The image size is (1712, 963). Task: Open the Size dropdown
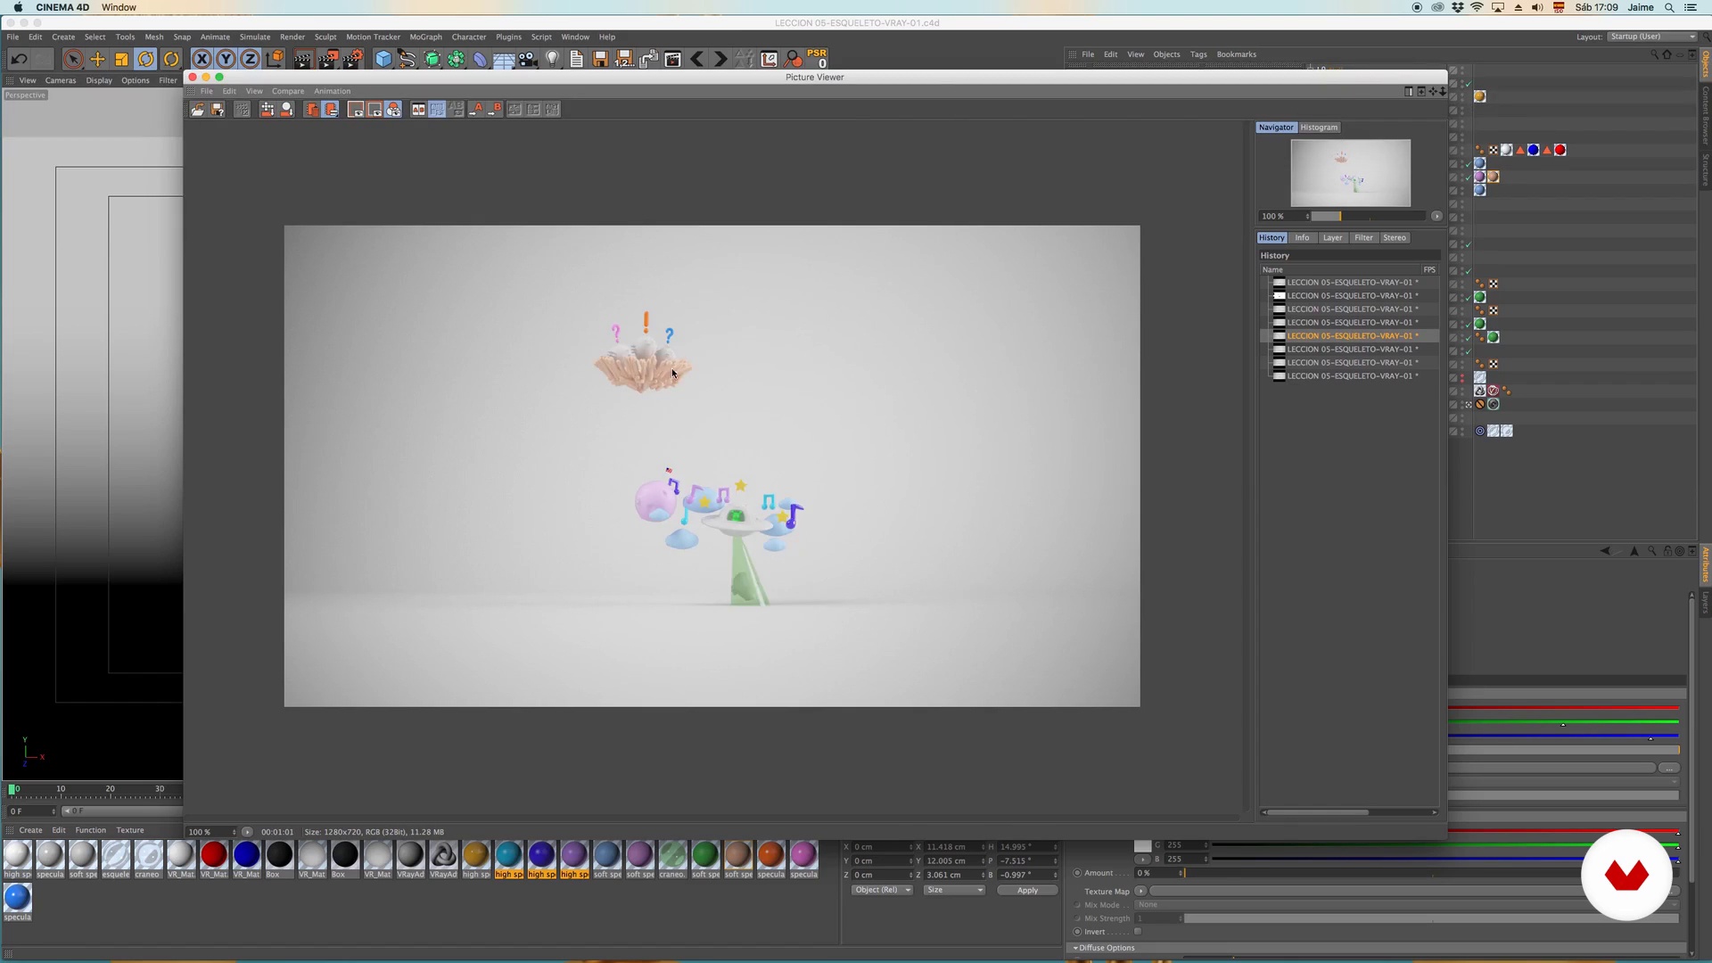(x=954, y=891)
